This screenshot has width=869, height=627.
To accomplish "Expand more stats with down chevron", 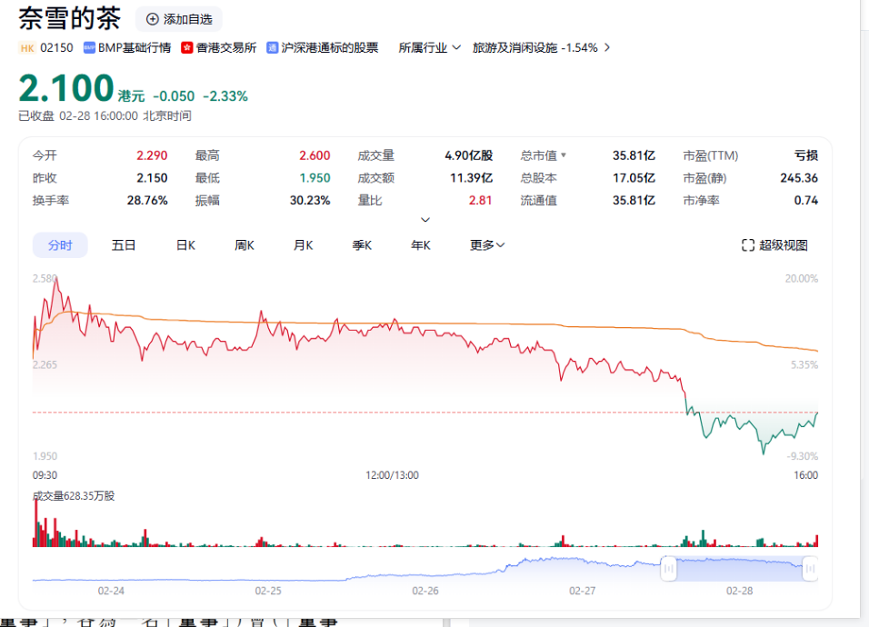I will point(425,220).
